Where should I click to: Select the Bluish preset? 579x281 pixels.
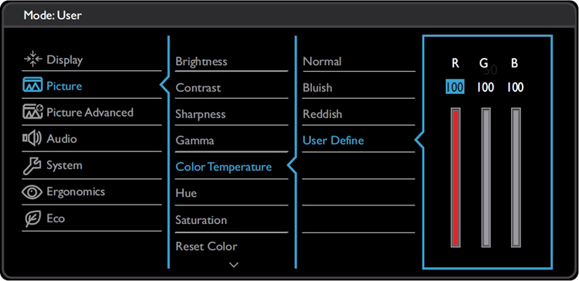pos(317,88)
